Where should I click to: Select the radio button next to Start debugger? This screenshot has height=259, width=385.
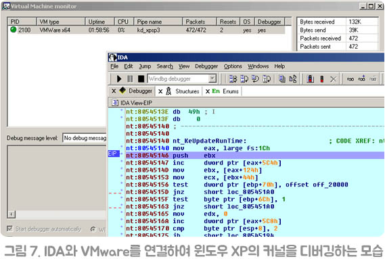[93, 229]
